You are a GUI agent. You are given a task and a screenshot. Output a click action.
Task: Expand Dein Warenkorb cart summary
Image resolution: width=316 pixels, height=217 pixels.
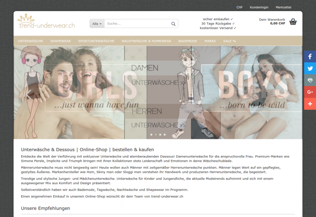click(272, 21)
